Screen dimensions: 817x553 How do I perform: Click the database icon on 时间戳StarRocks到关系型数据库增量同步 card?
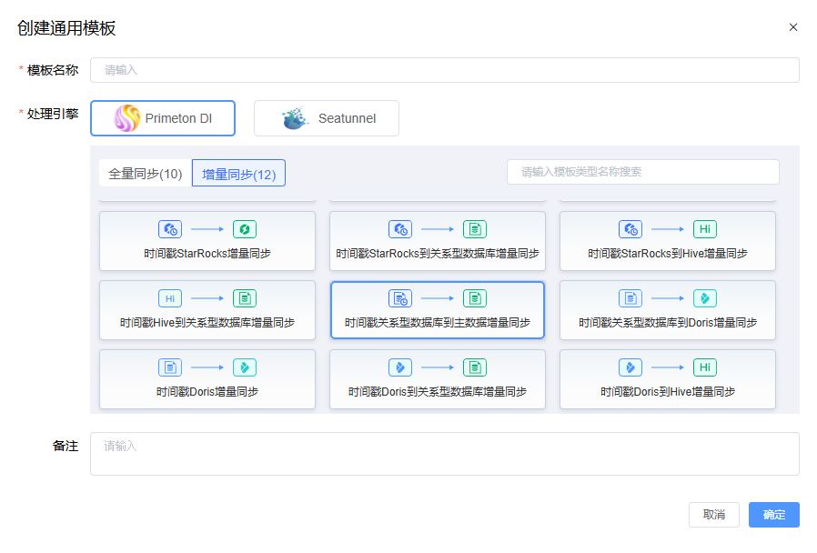pos(474,229)
